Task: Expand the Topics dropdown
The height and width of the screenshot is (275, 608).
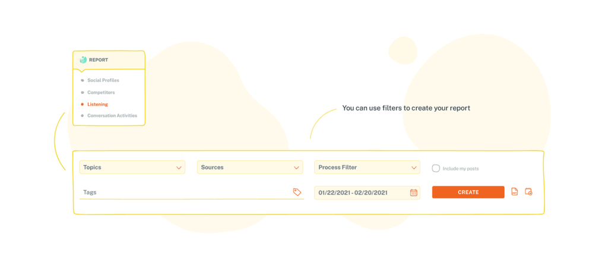Action: [x=132, y=167]
